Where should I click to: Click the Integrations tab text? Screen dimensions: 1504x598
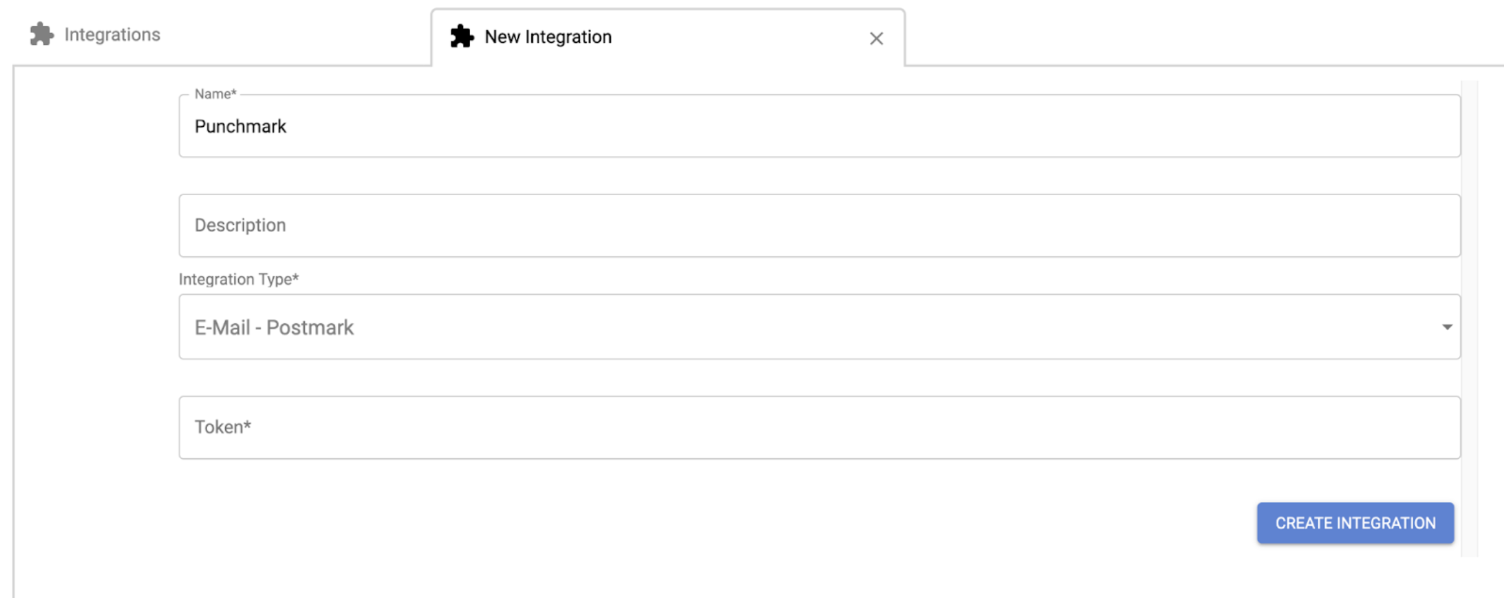[112, 35]
